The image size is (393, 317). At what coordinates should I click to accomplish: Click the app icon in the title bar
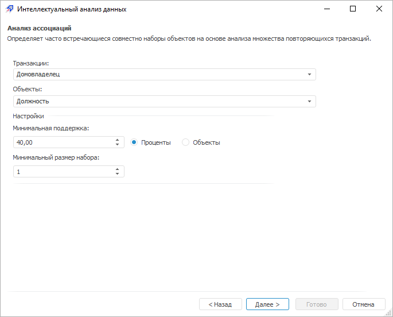9,9
